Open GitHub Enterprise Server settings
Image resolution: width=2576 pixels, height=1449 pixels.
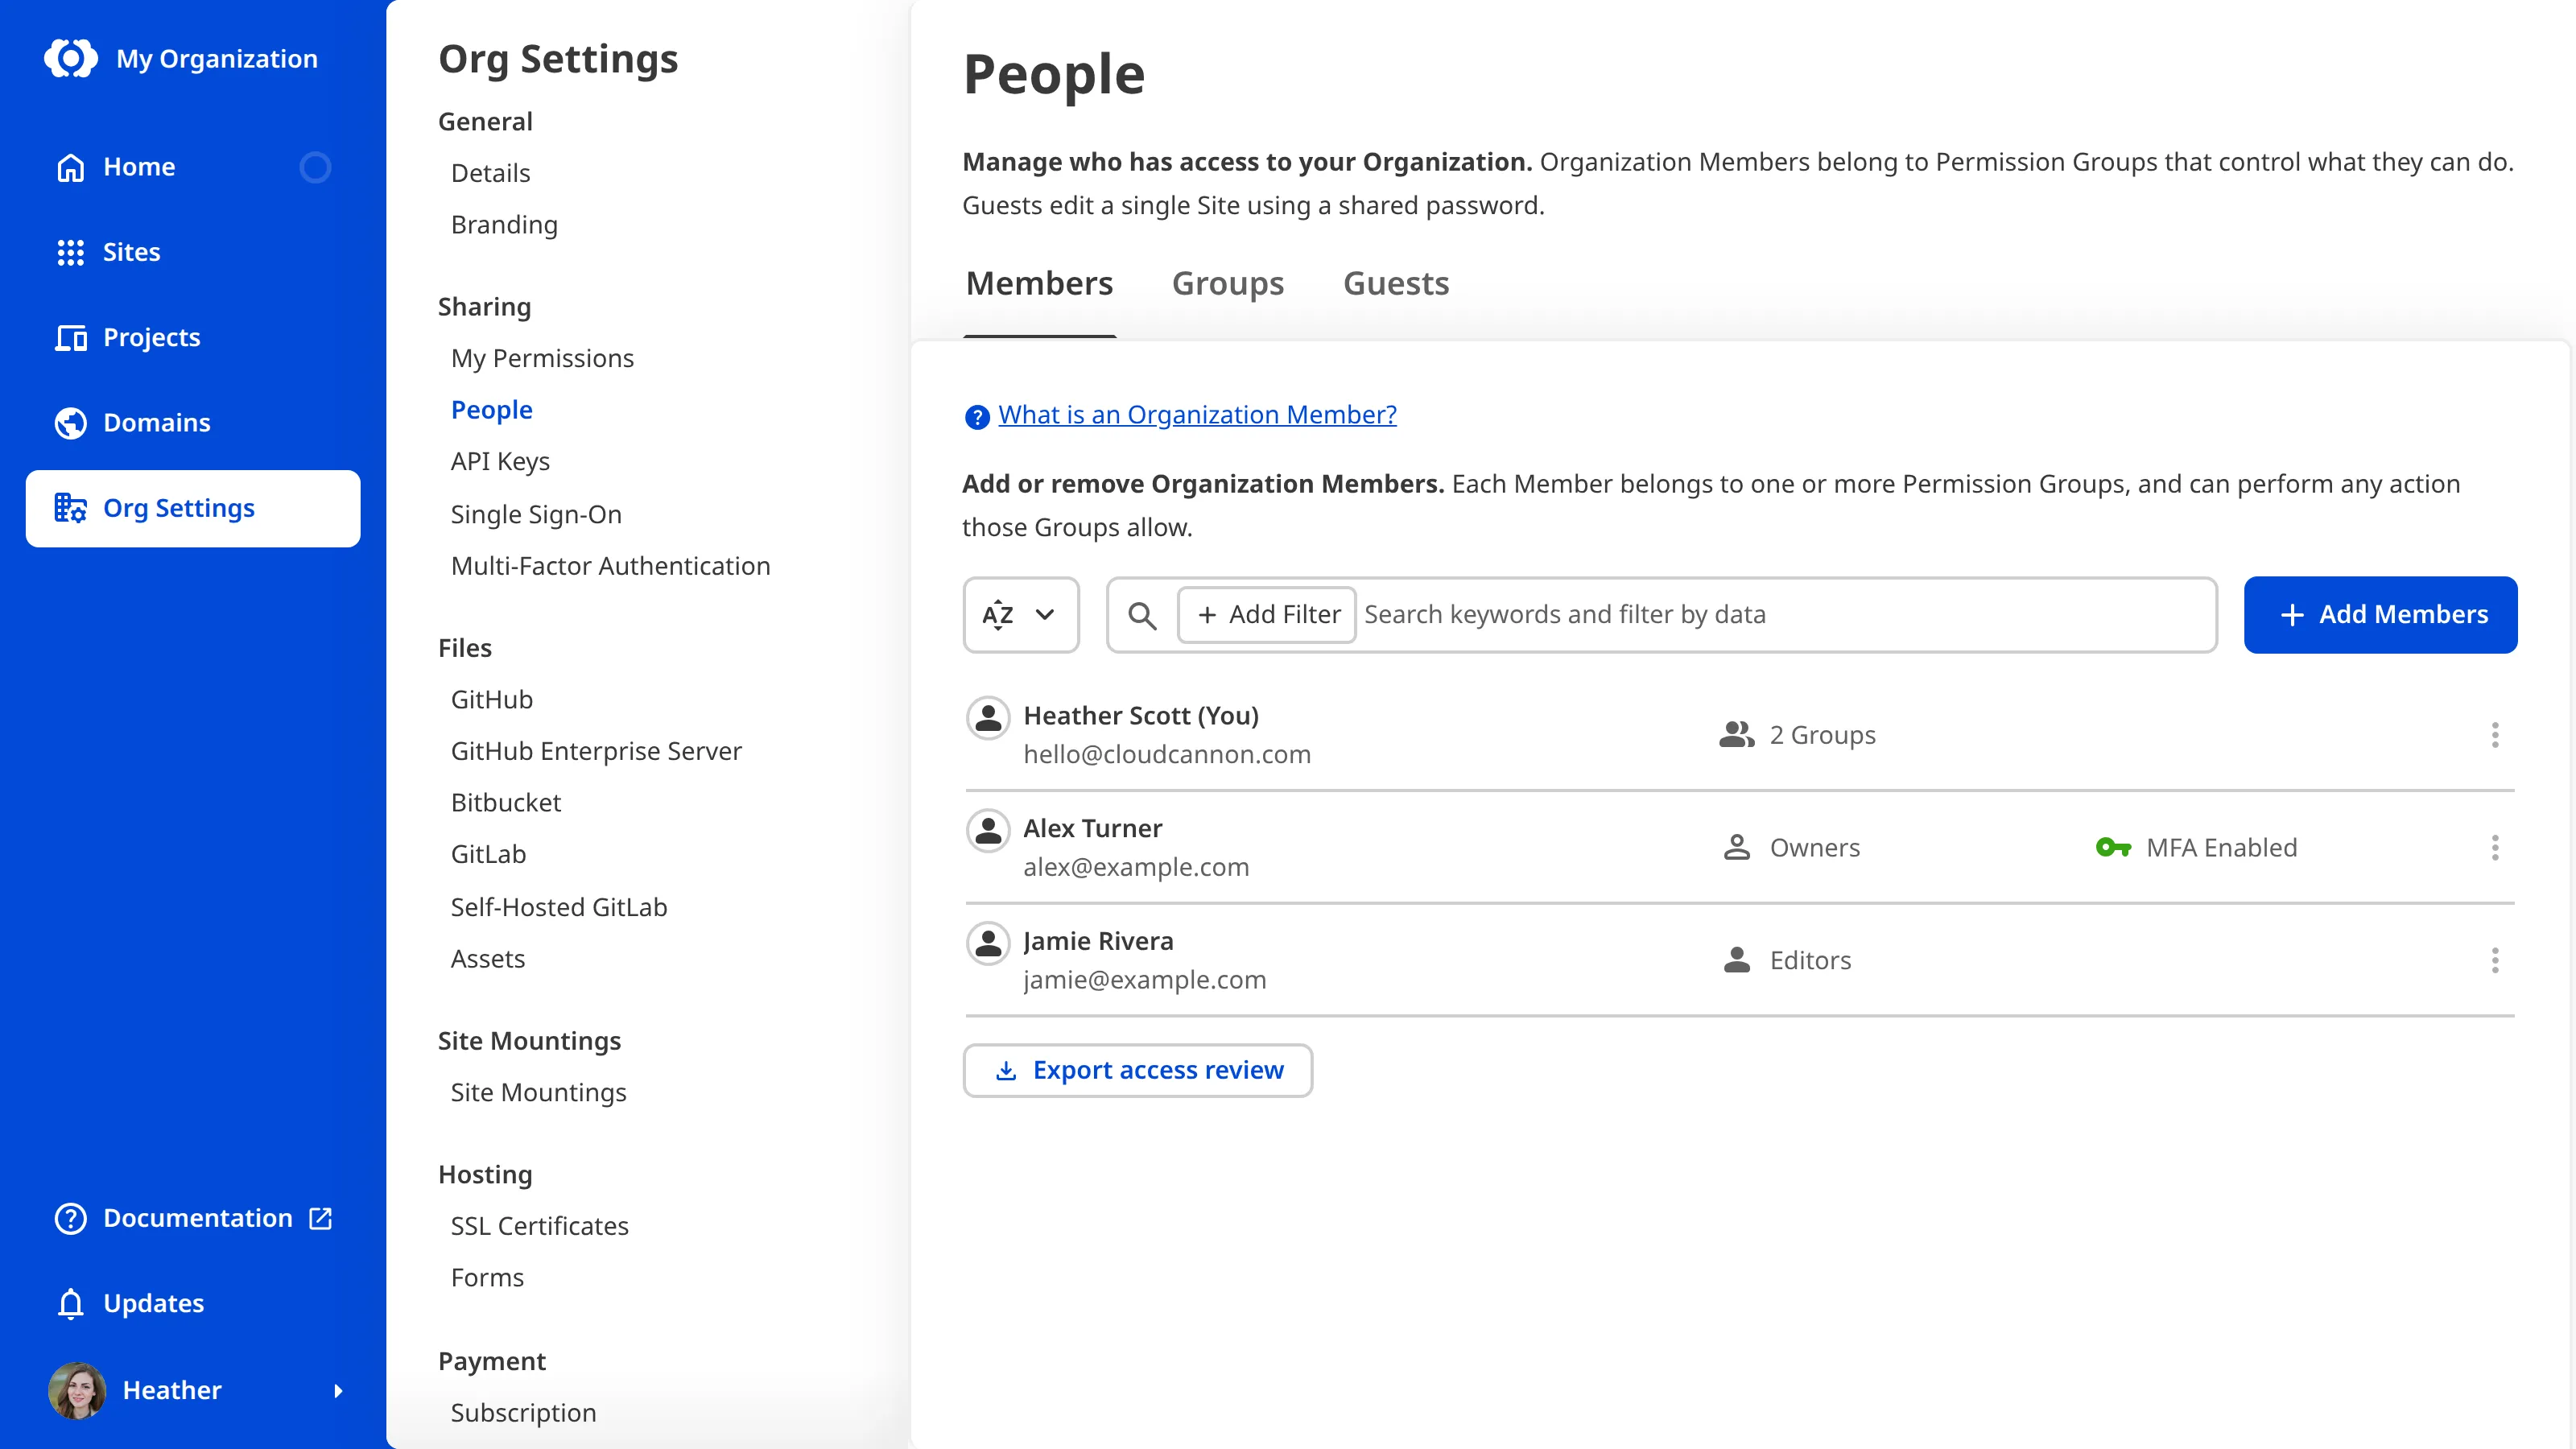(596, 751)
